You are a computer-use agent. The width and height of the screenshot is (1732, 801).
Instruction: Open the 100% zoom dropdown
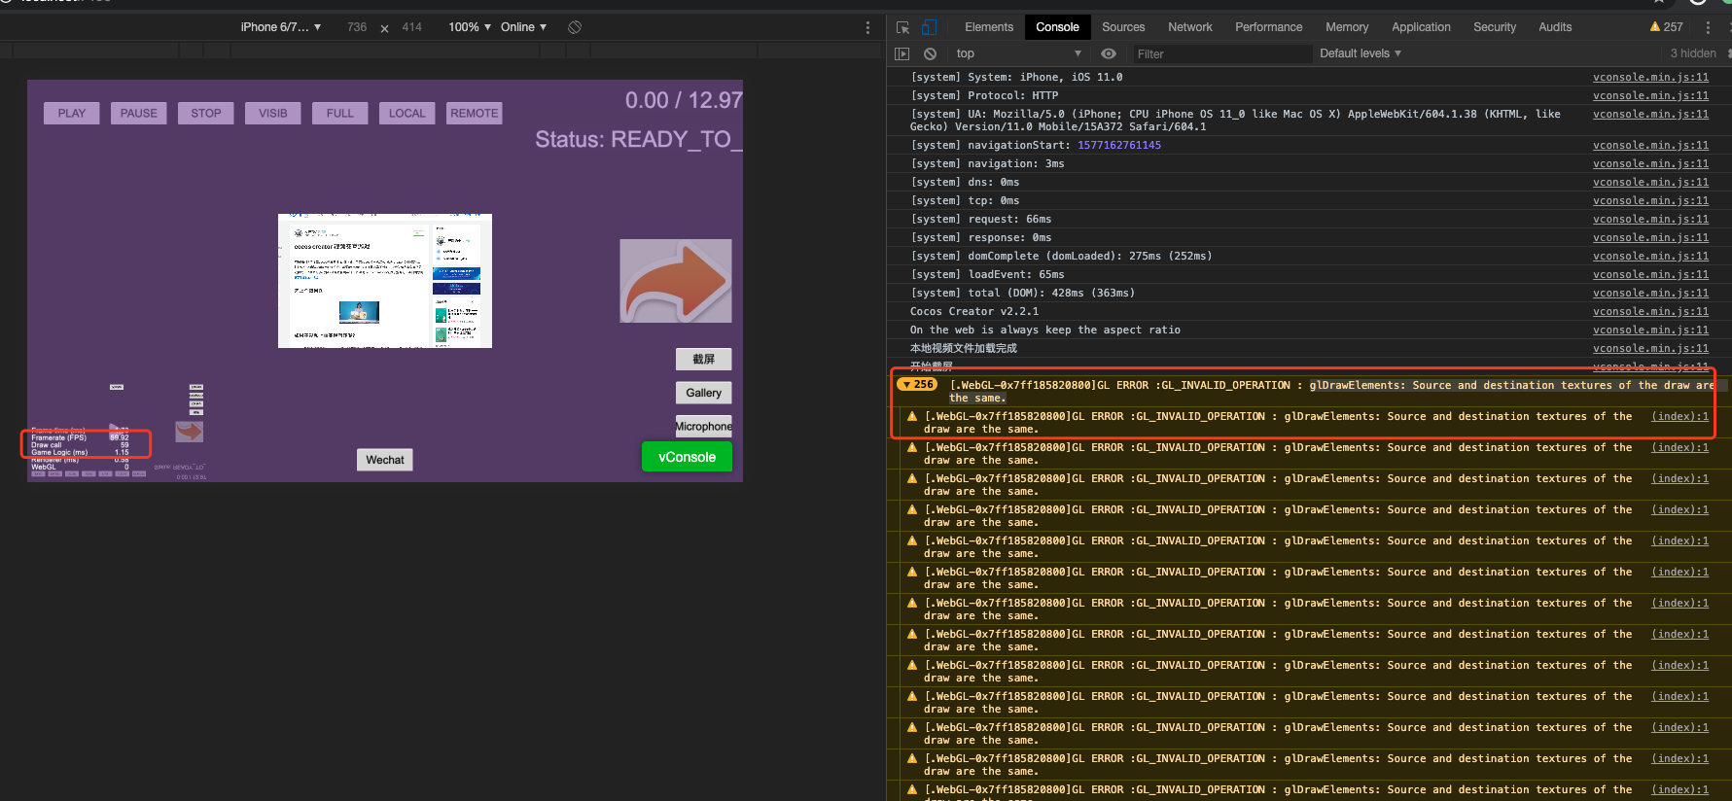[470, 27]
